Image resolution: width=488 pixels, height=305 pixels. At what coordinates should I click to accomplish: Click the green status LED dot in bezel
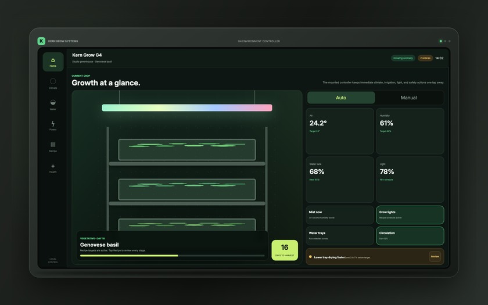(x=440, y=41)
